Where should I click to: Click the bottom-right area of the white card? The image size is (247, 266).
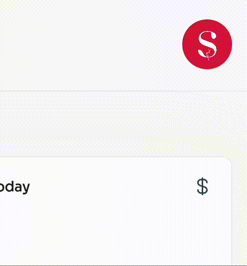[x=212, y=251]
